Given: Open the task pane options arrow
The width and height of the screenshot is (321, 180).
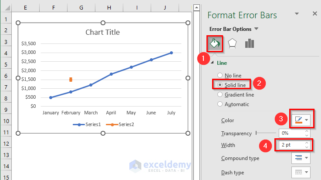Looking at the screenshot, I should click(297, 13).
